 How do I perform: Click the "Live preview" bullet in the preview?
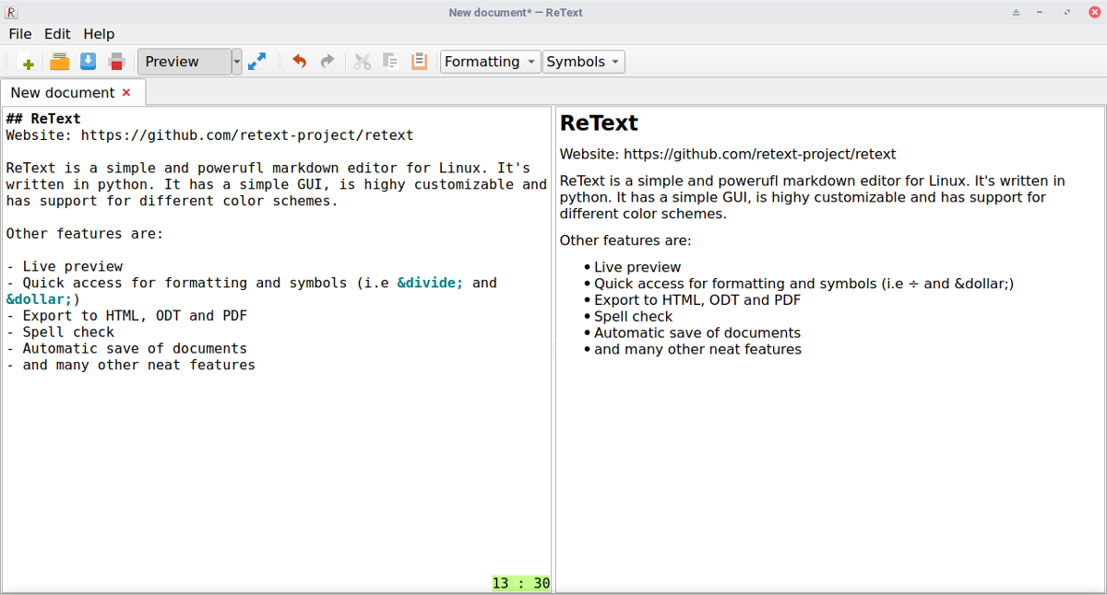pos(637,268)
